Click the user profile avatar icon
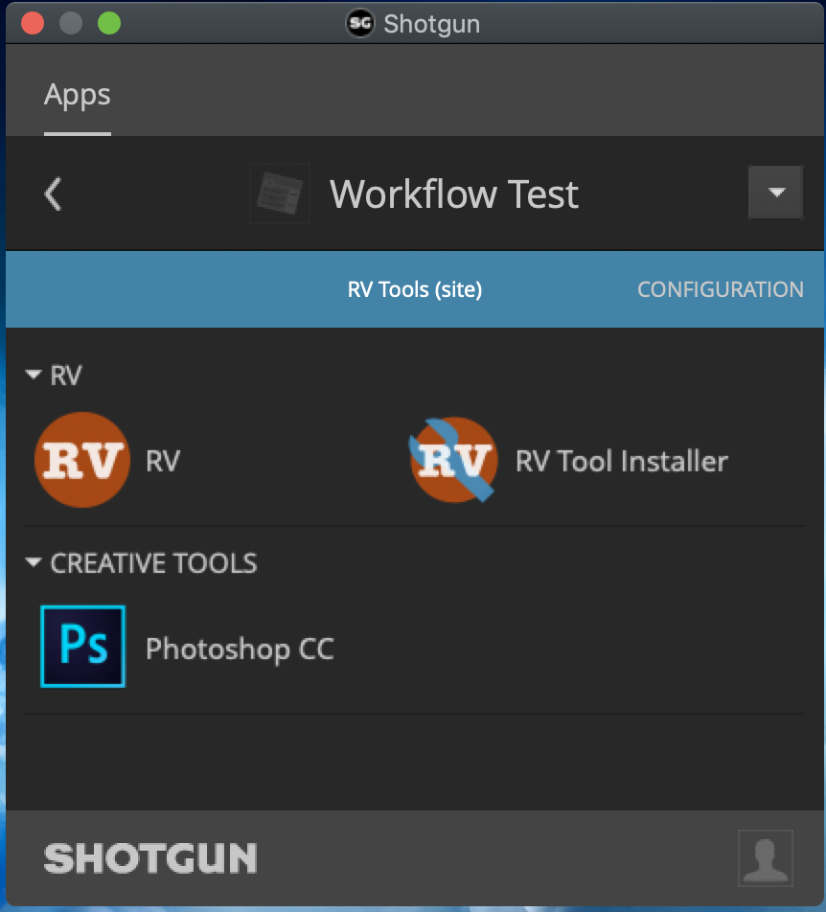This screenshot has width=826, height=912. pyautogui.click(x=765, y=858)
